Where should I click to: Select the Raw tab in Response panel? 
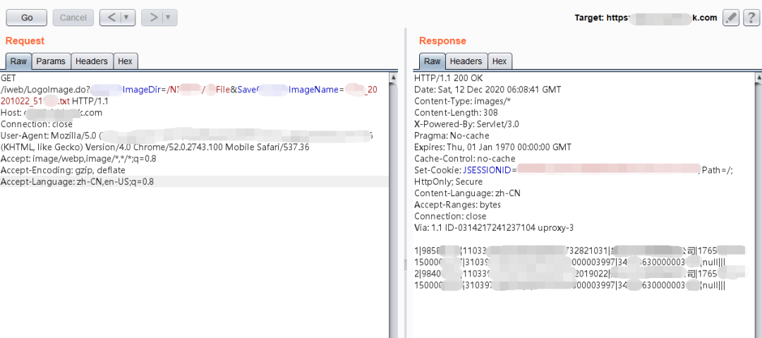click(433, 61)
